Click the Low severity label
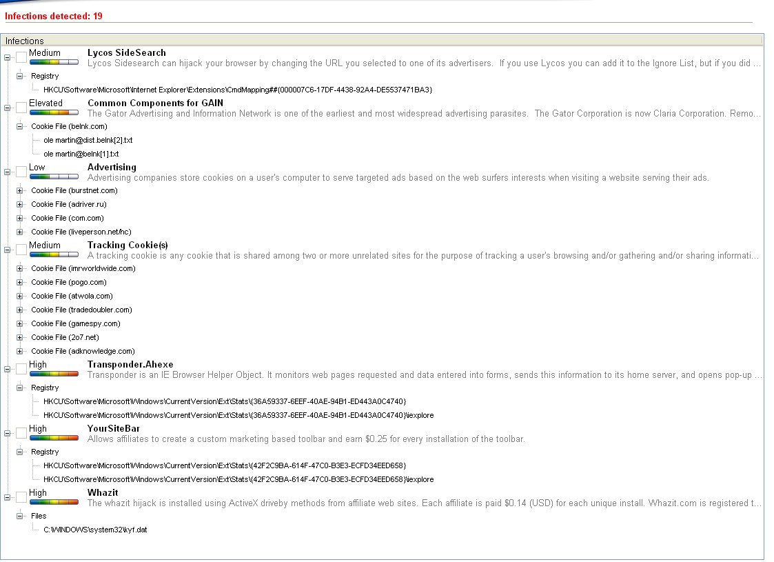The image size is (774, 562). (x=37, y=168)
